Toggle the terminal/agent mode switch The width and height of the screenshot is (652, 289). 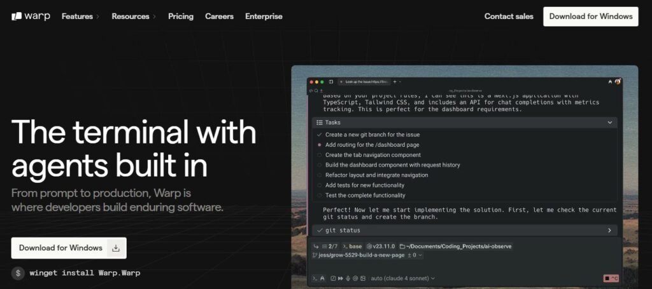tap(318, 278)
